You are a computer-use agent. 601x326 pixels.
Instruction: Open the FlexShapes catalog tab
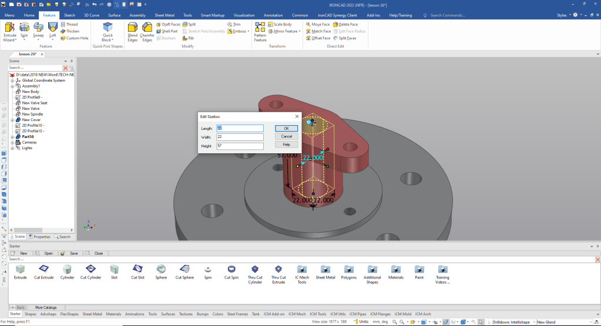click(70, 314)
